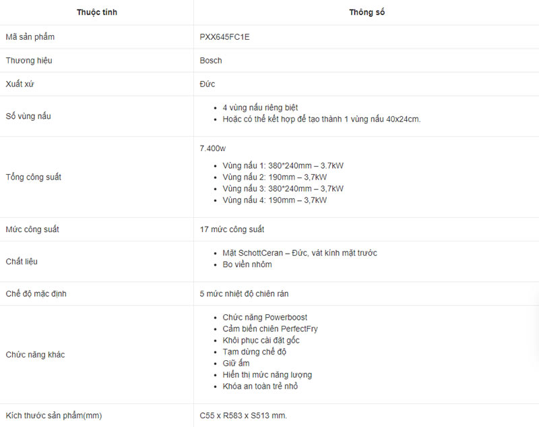Click "Chức năng Powerboost" list item
The image size is (539, 427).
click(265, 317)
